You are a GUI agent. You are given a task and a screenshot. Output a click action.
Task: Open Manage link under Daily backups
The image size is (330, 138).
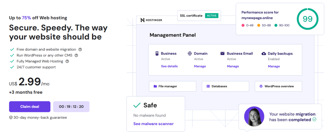[274, 66]
